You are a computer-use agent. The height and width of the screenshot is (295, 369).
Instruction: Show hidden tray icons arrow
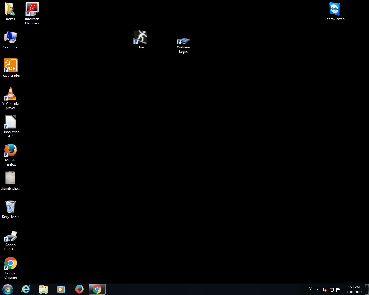(317, 290)
